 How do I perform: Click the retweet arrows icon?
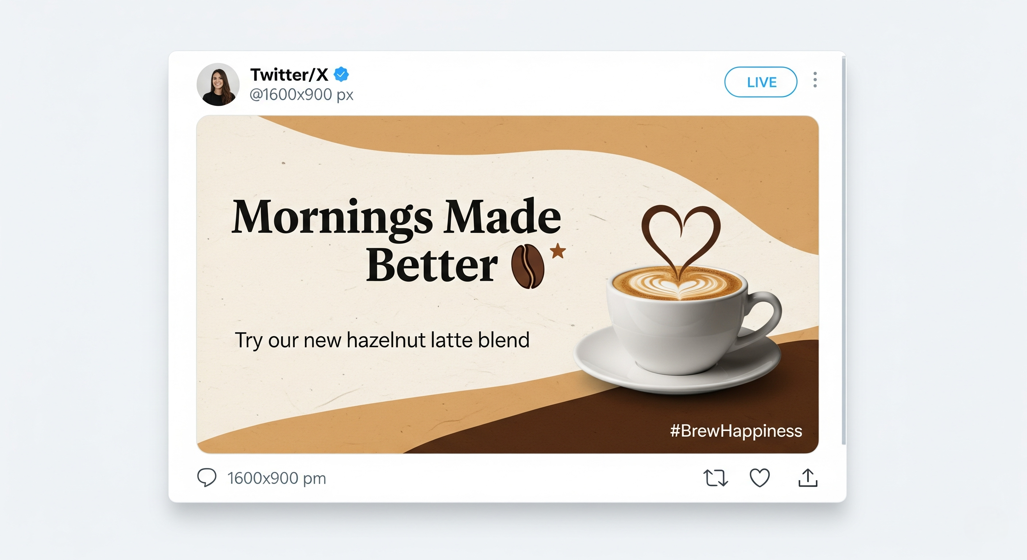[716, 478]
